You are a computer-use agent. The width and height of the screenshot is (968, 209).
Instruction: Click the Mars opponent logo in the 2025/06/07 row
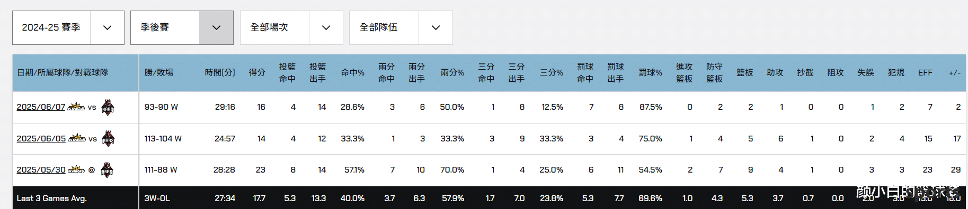click(108, 107)
